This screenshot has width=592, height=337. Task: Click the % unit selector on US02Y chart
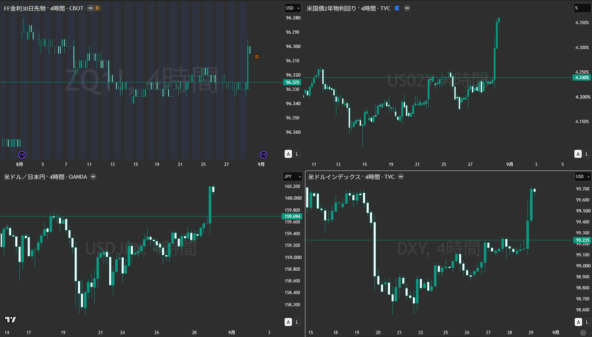[582, 8]
